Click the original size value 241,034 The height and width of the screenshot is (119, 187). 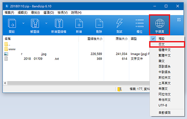pyautogui.click(x=122, y=54)
